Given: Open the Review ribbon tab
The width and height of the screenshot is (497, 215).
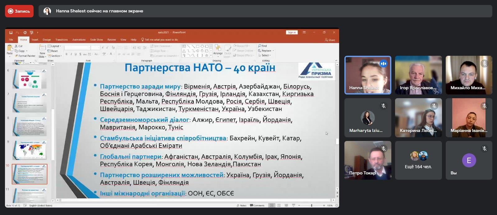Looking at the screenshot, I should (112, 40).
